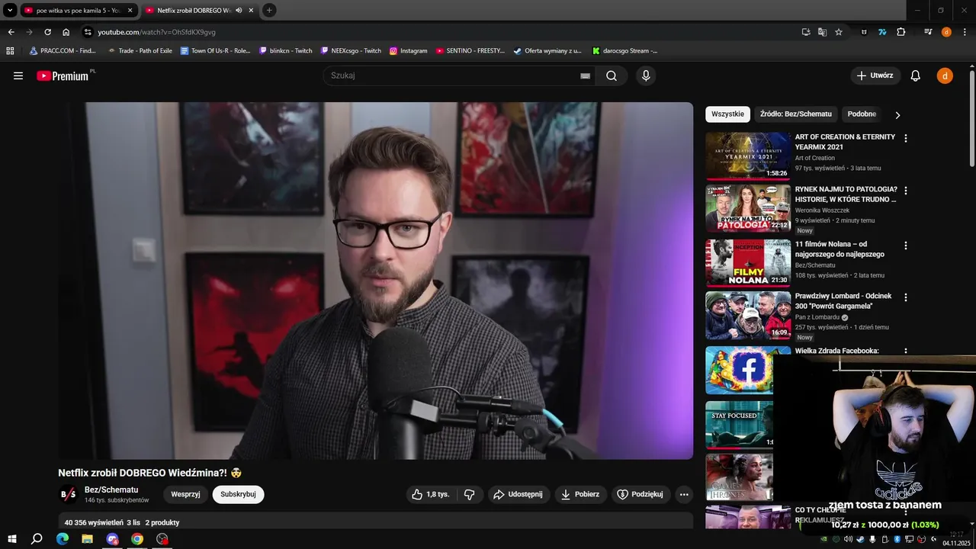Focus the YouTube Szukaj search field

click(451, 75)
